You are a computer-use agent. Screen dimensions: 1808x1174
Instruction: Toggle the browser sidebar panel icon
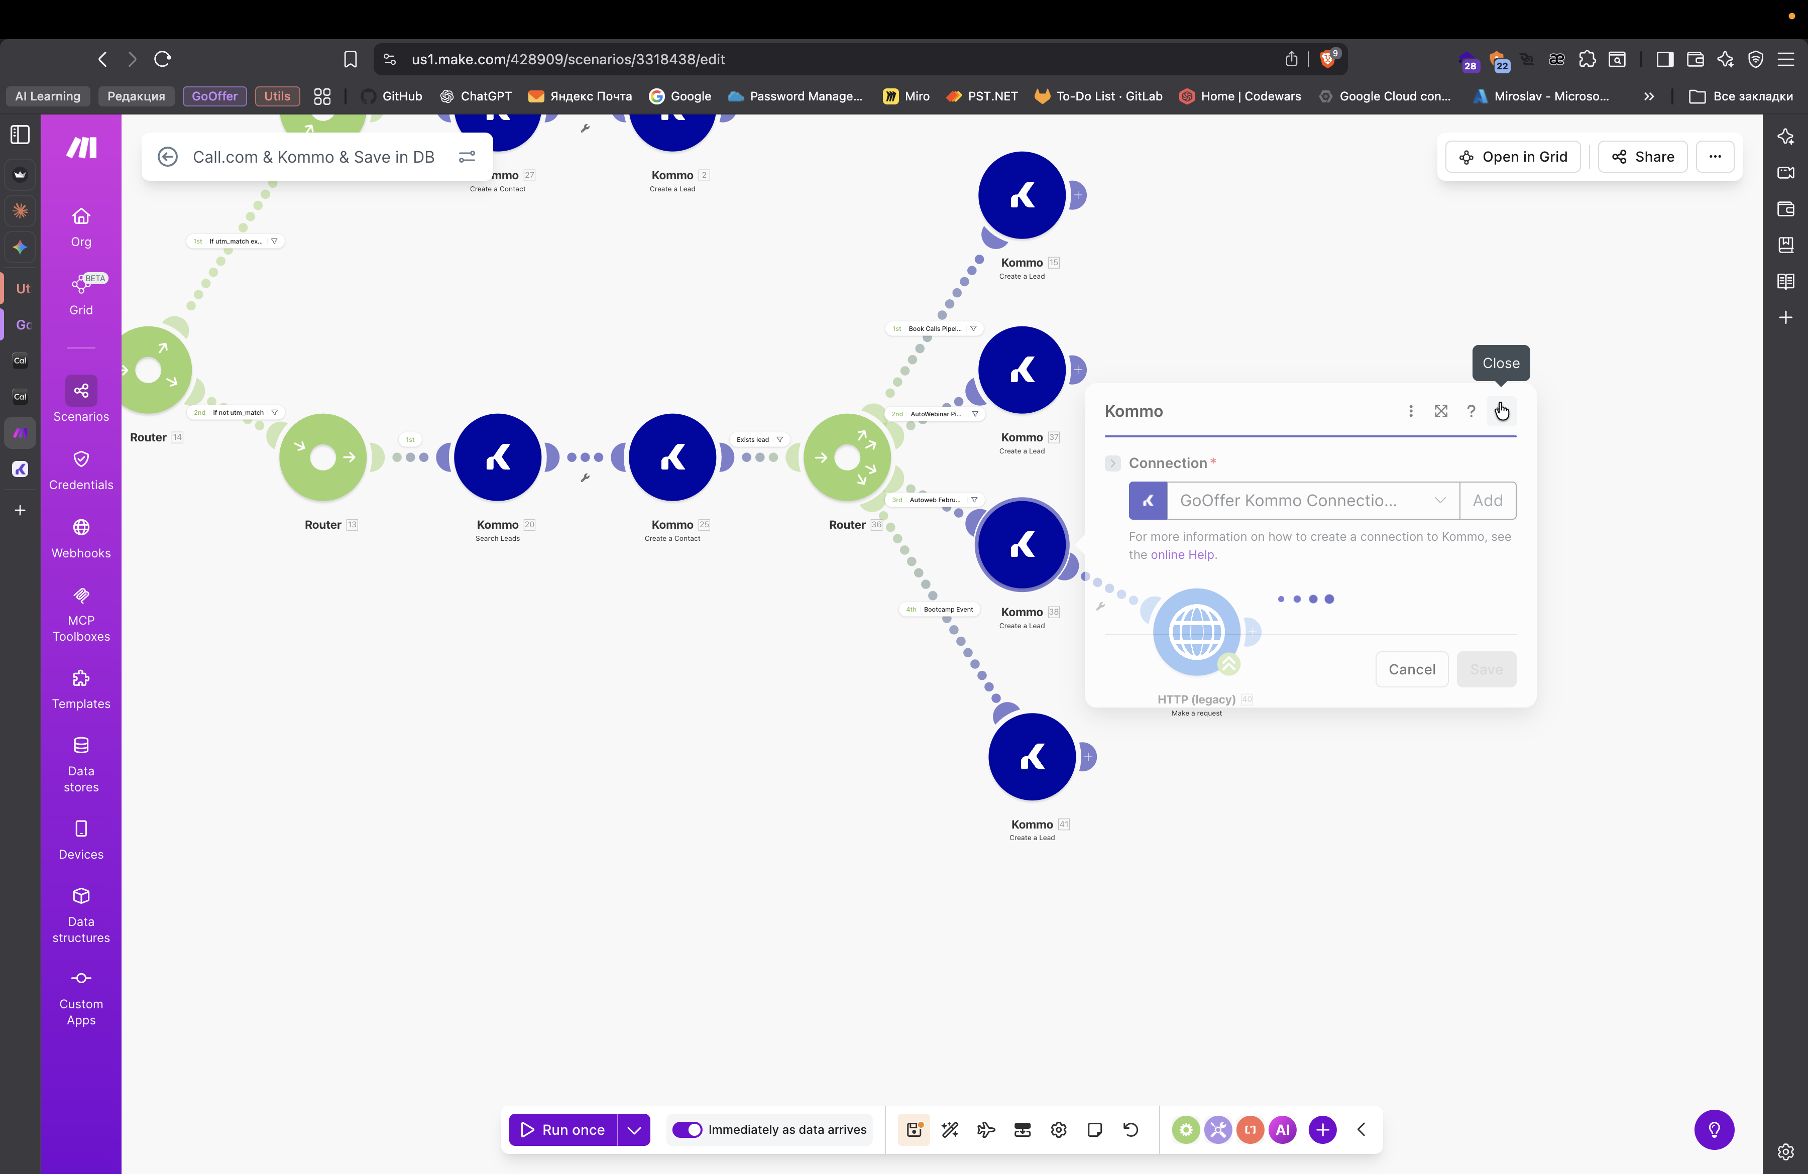pos(1664,59)
